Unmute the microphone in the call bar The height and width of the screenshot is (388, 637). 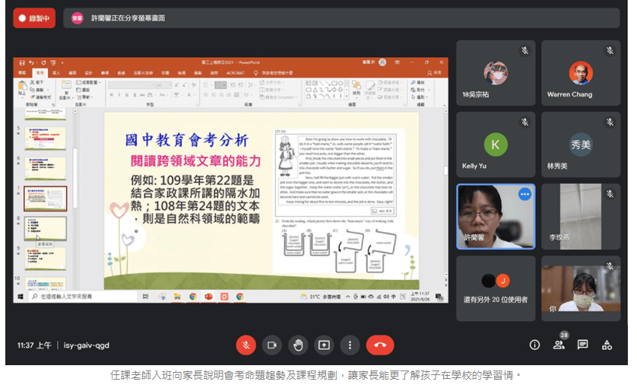[x=246, y=345]
